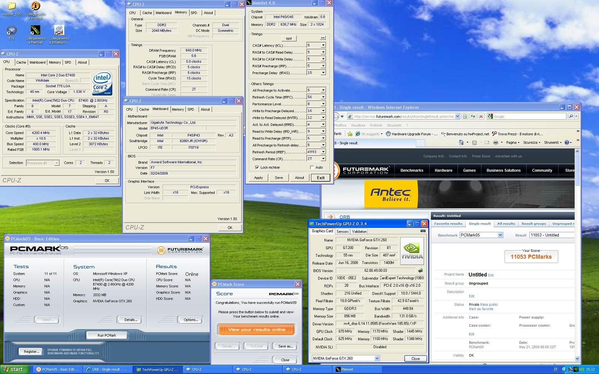
Task: Click Details button in PCMark05 System panel
Action: pyautogui.click(x=131, y=320)
